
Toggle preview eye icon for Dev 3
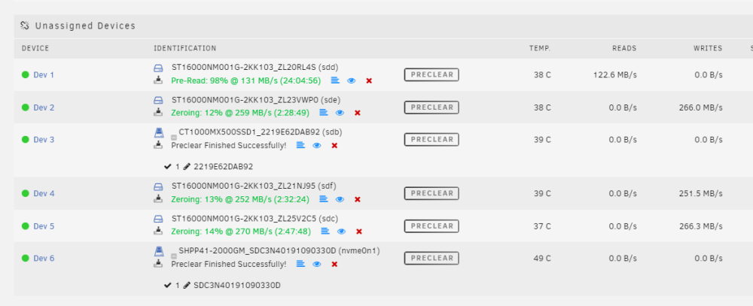[317, 145]
